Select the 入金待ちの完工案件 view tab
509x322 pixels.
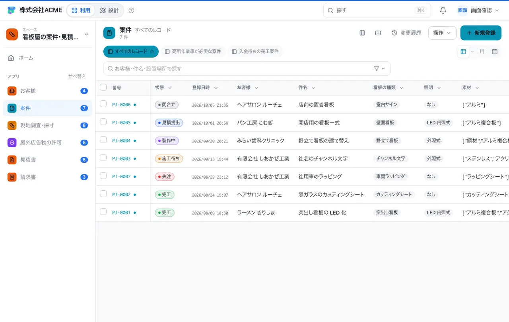click(255, 52)
